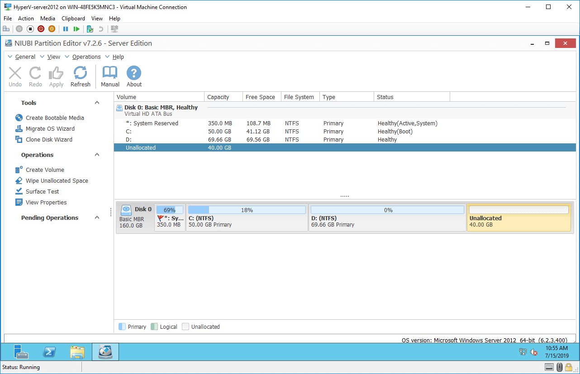The width and height of the screenshot is (580, 374).
Task: Pause the virtual machine
Action: [66, 29]
